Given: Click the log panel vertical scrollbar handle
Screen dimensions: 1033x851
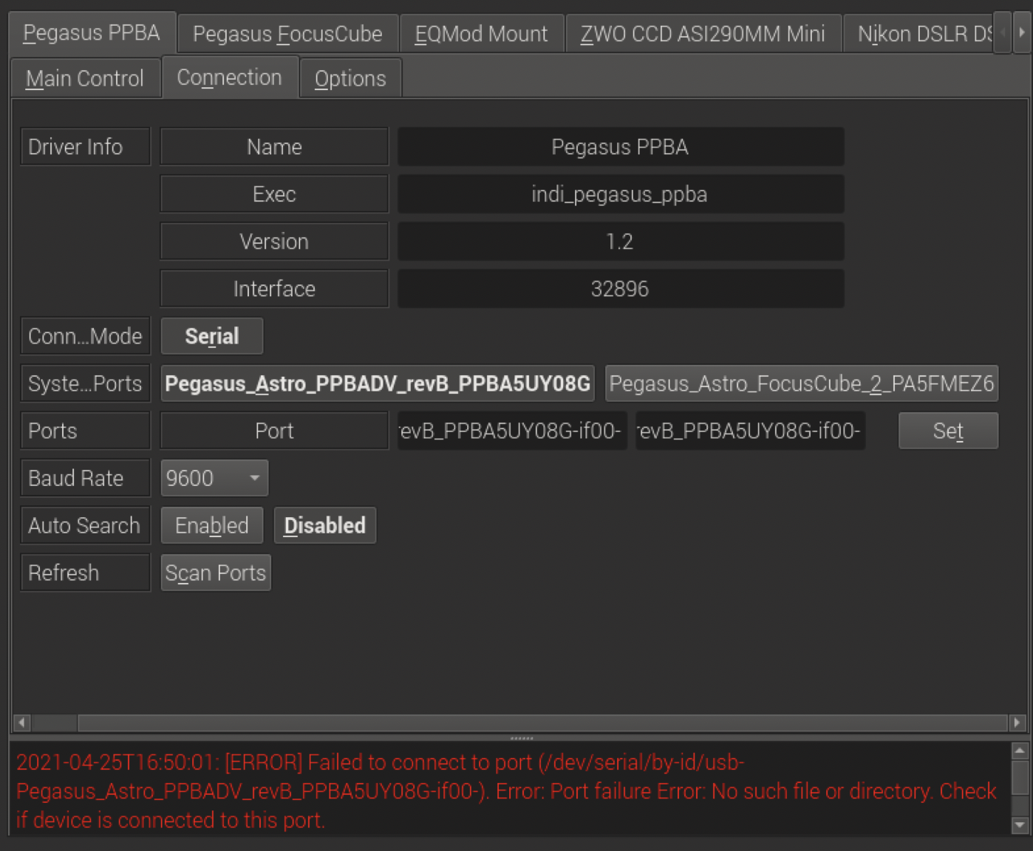Looking at the screenshot, I should tap(1020, 778).
